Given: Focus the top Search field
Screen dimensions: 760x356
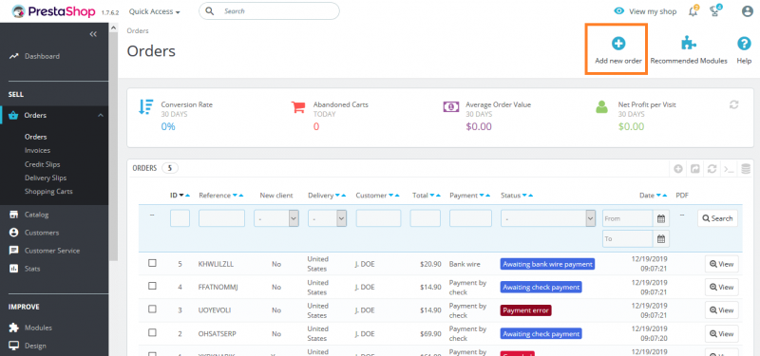Looking at the screenshot, I should (269, 10).
